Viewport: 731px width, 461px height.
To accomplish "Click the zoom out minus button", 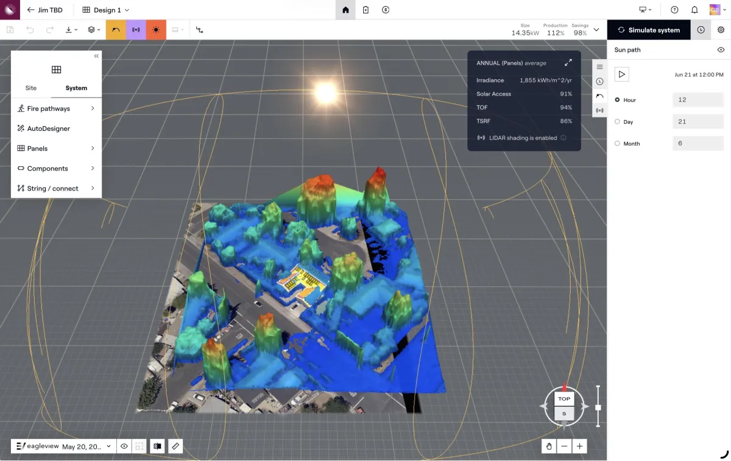I will (x=565, y=446).
